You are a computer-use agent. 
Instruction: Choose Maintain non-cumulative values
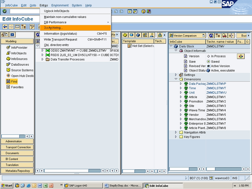[75, 17]
